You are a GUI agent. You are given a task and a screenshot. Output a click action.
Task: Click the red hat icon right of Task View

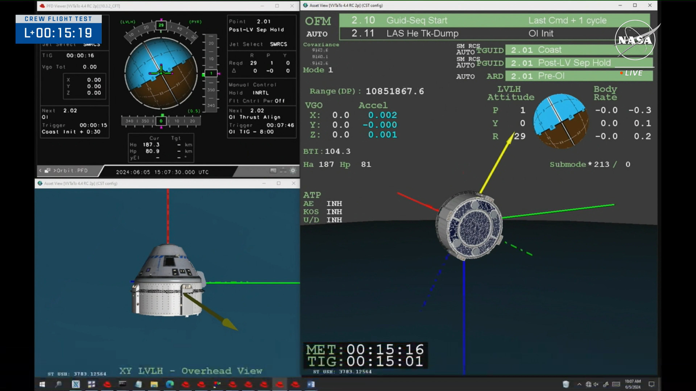pos(107,384)
